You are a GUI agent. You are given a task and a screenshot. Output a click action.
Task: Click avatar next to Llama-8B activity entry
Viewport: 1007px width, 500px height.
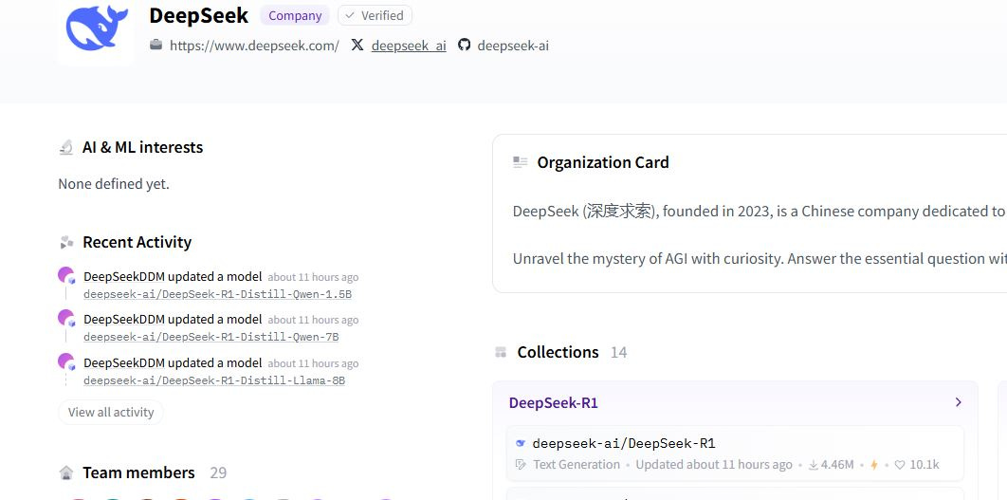(x=66, y=361)
